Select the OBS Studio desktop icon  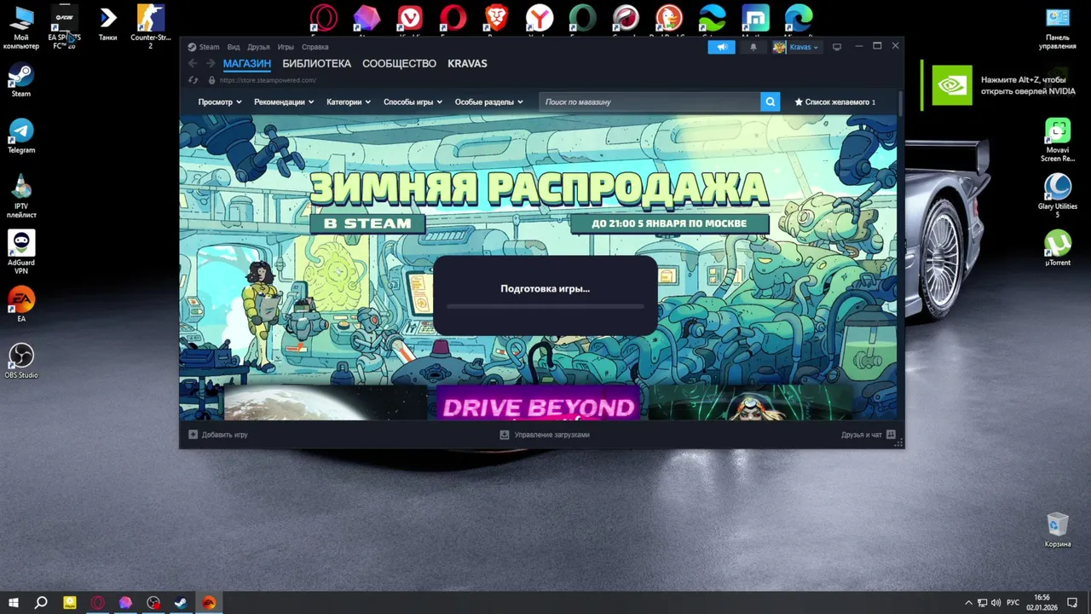click(x=20, y=361)
